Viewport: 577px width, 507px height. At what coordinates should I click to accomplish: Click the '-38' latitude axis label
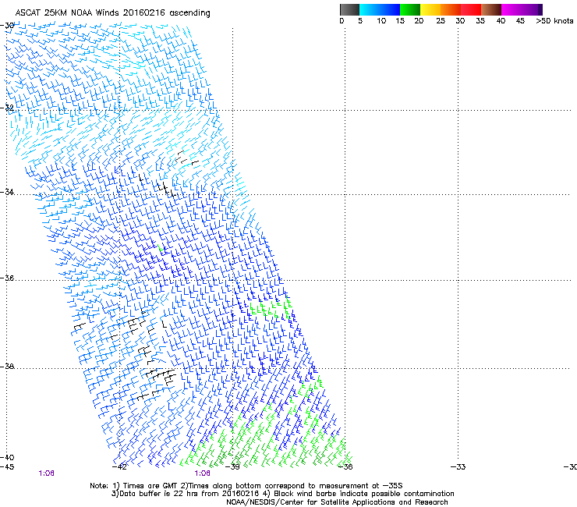pyautogui.click(x=7, y=367)
